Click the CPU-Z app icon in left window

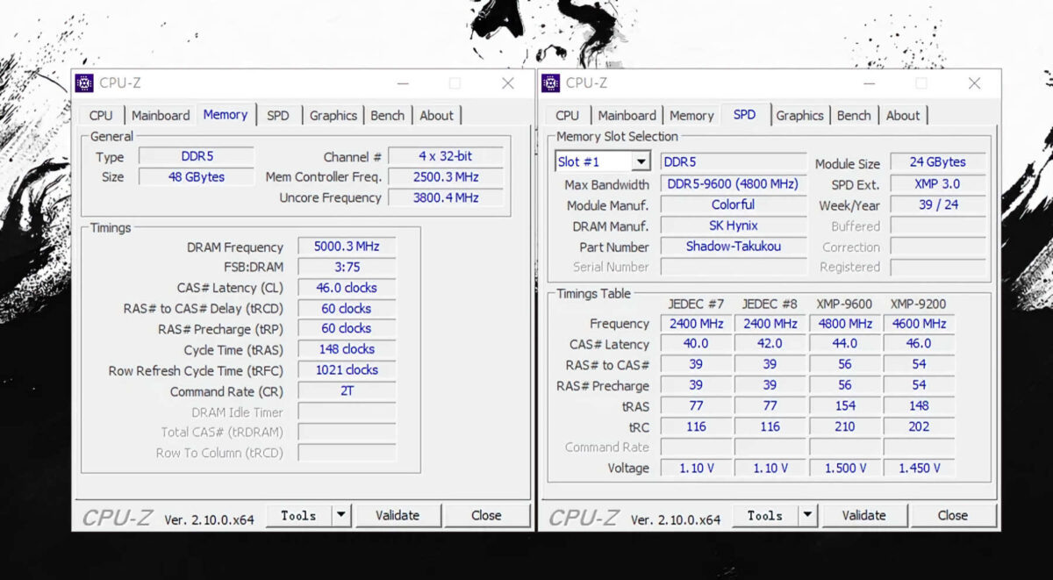(x=84, y=83)
